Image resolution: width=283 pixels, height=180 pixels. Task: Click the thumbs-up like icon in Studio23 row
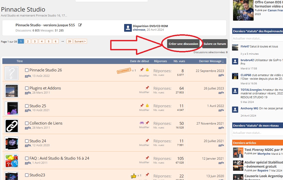point(134,176)
